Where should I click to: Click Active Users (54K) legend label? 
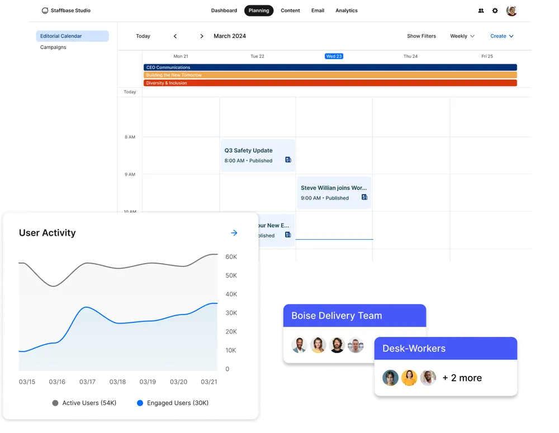89,403
